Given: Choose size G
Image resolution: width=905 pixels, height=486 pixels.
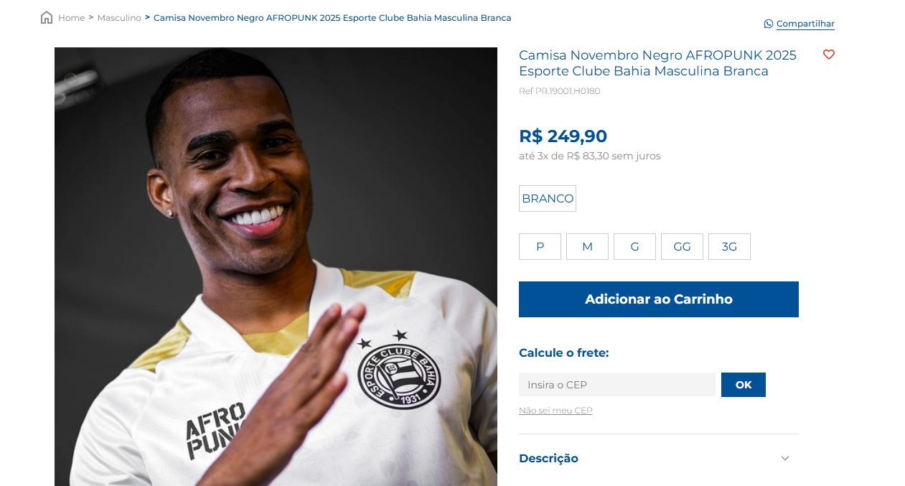Looking at the screenshot, I should pyautogui.click(x=634, y=246).
